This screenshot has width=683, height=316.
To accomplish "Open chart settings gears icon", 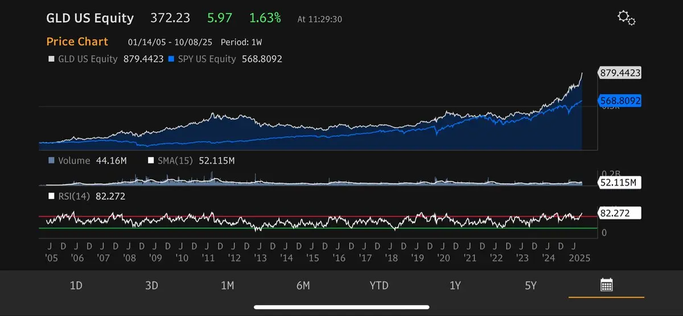I will click(x=626, y=18).
